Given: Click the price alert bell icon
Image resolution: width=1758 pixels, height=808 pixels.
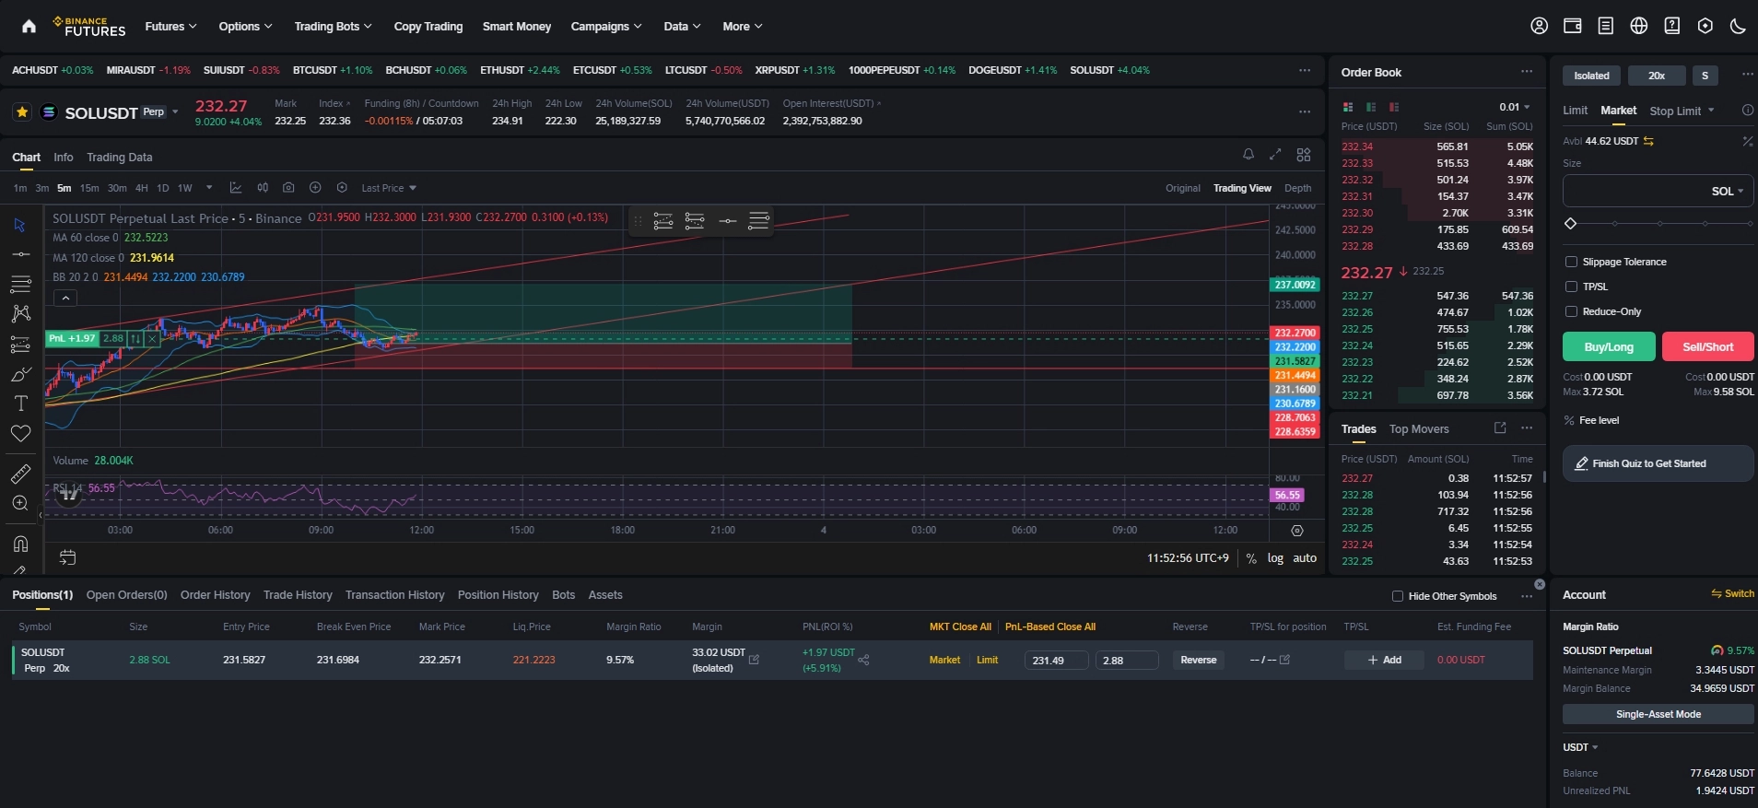Looking at the screenshot, I should click(1248, 155).
